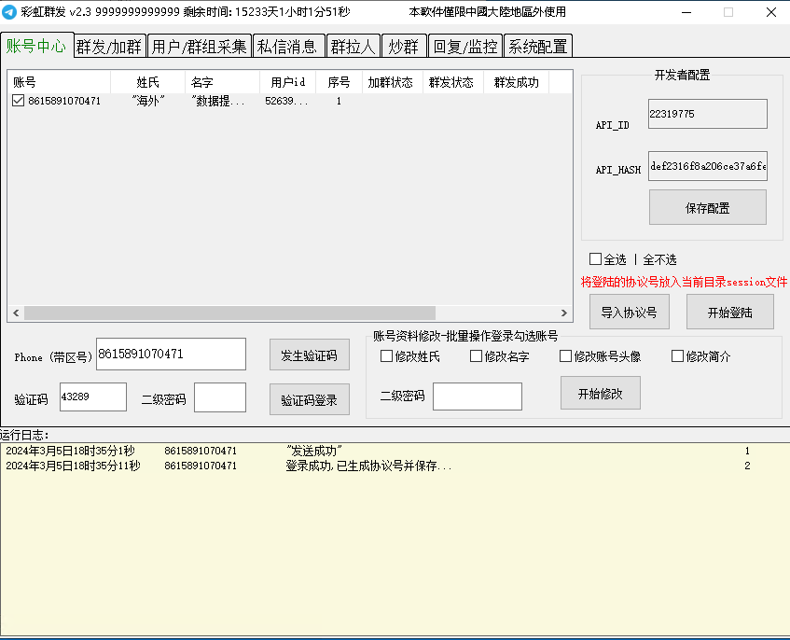Check the 修改简介 option
Image resolution: width=790 pixels, height=640 pixels.
[x=678, y=356]
